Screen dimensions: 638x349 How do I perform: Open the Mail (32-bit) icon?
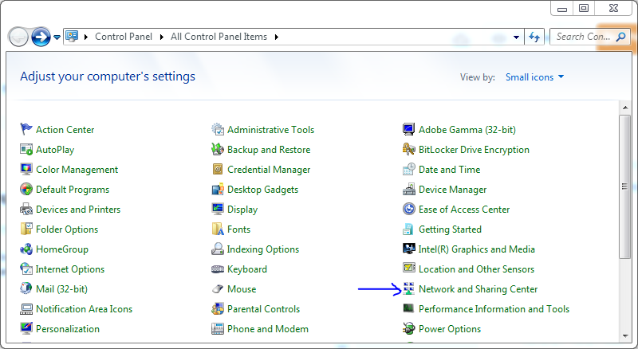[x=26, y=288]
